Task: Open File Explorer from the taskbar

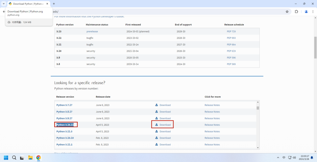Action: click(x=30, y=158)
